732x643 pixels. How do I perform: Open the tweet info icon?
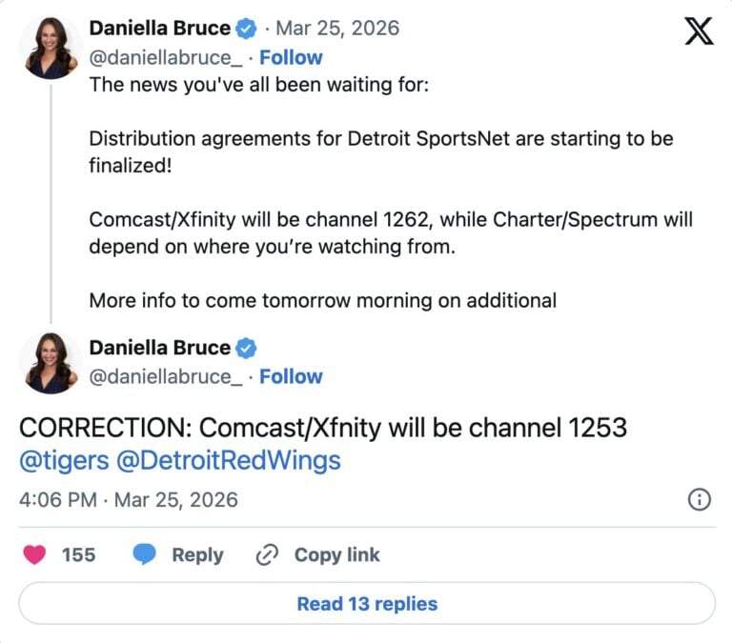click(699, 499)
